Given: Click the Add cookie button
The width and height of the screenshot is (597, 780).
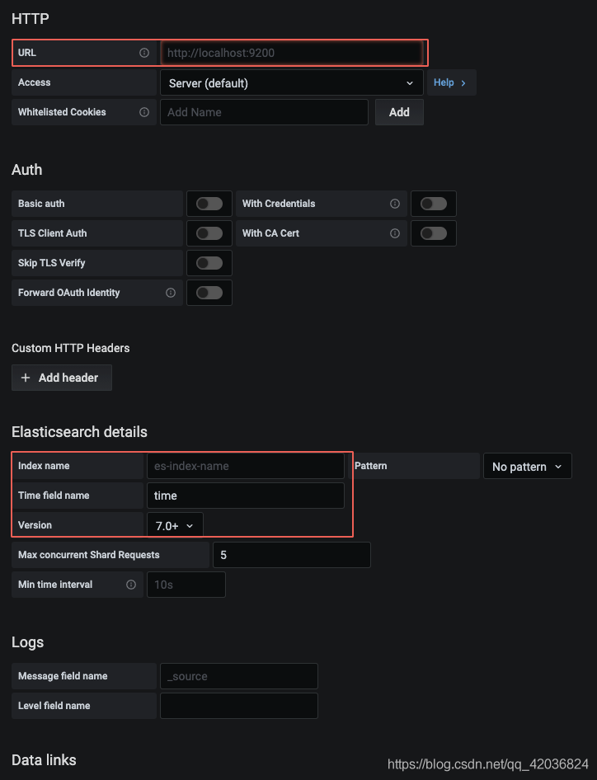Looking at the screenshot, I should (x=399, y=112).
